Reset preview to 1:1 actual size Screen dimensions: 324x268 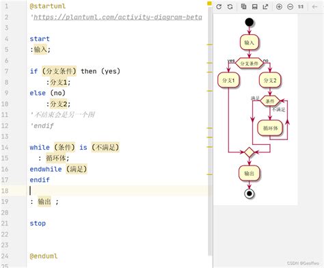click(x=301, y=7)
